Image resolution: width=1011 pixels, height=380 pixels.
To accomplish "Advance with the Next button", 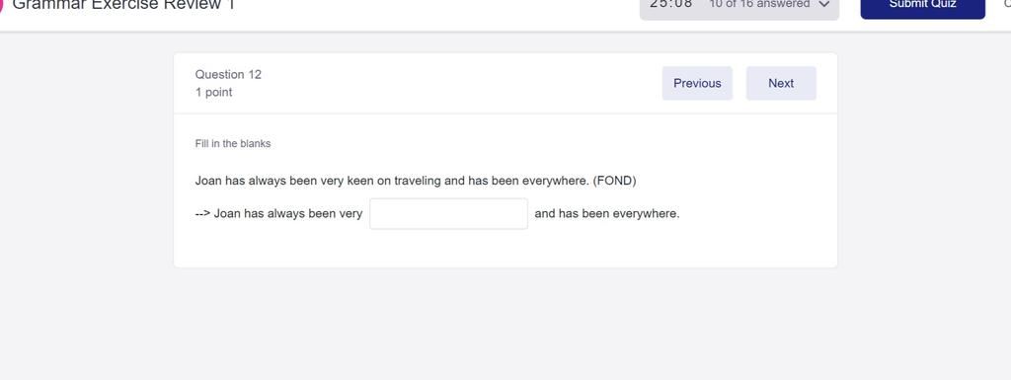I will click(x=781, y=83).
